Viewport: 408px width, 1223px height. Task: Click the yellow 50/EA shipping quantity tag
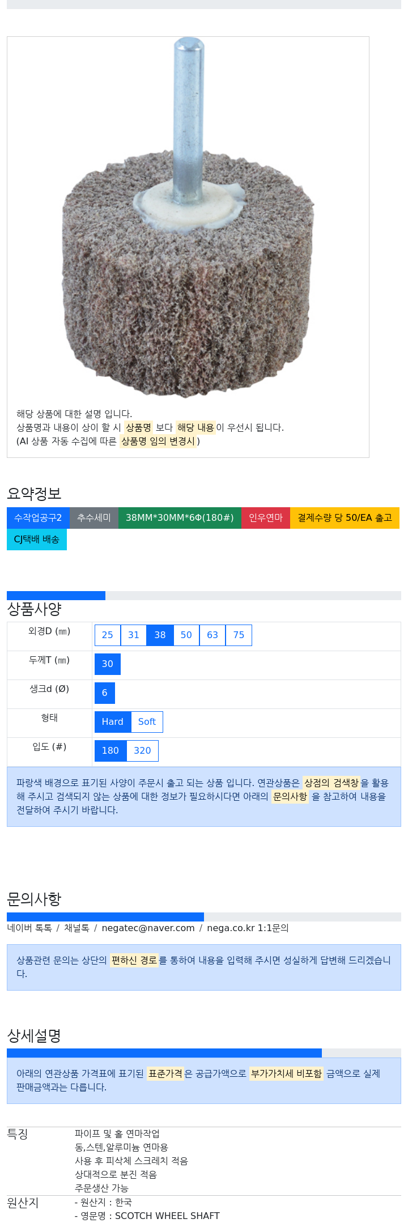pyautogui.click(x=345, y=518)
